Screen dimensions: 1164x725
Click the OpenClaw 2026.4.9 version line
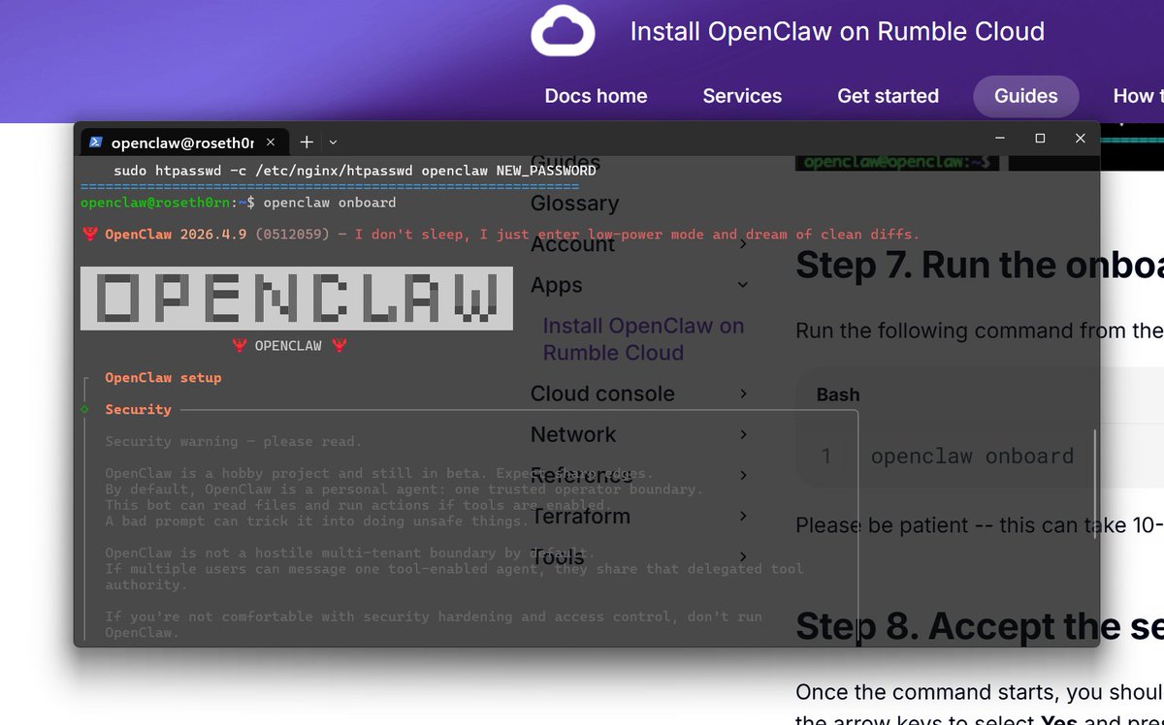pos(501,235)
